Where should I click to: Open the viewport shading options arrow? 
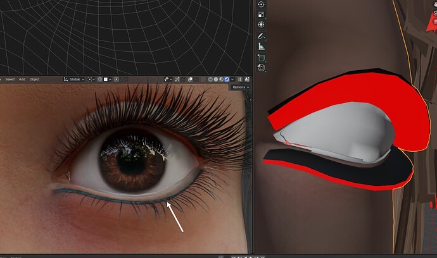(232, 79)
